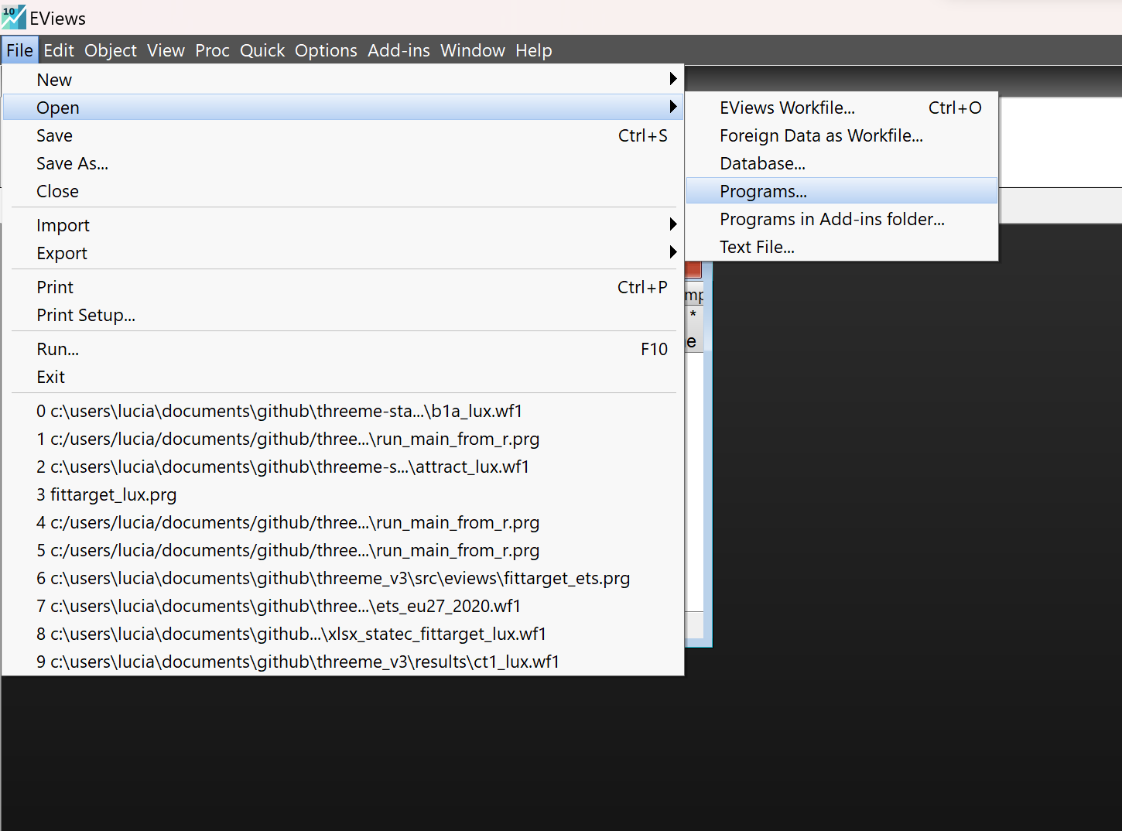This screenshot has height=831, width=1122.
Task: Select Programs in Add-ins folder...
Action: (842, 219)
